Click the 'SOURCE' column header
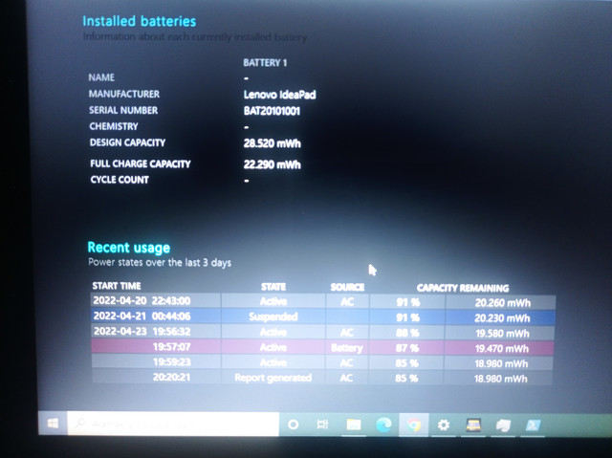612x458 pixels. tap(347, 288)
